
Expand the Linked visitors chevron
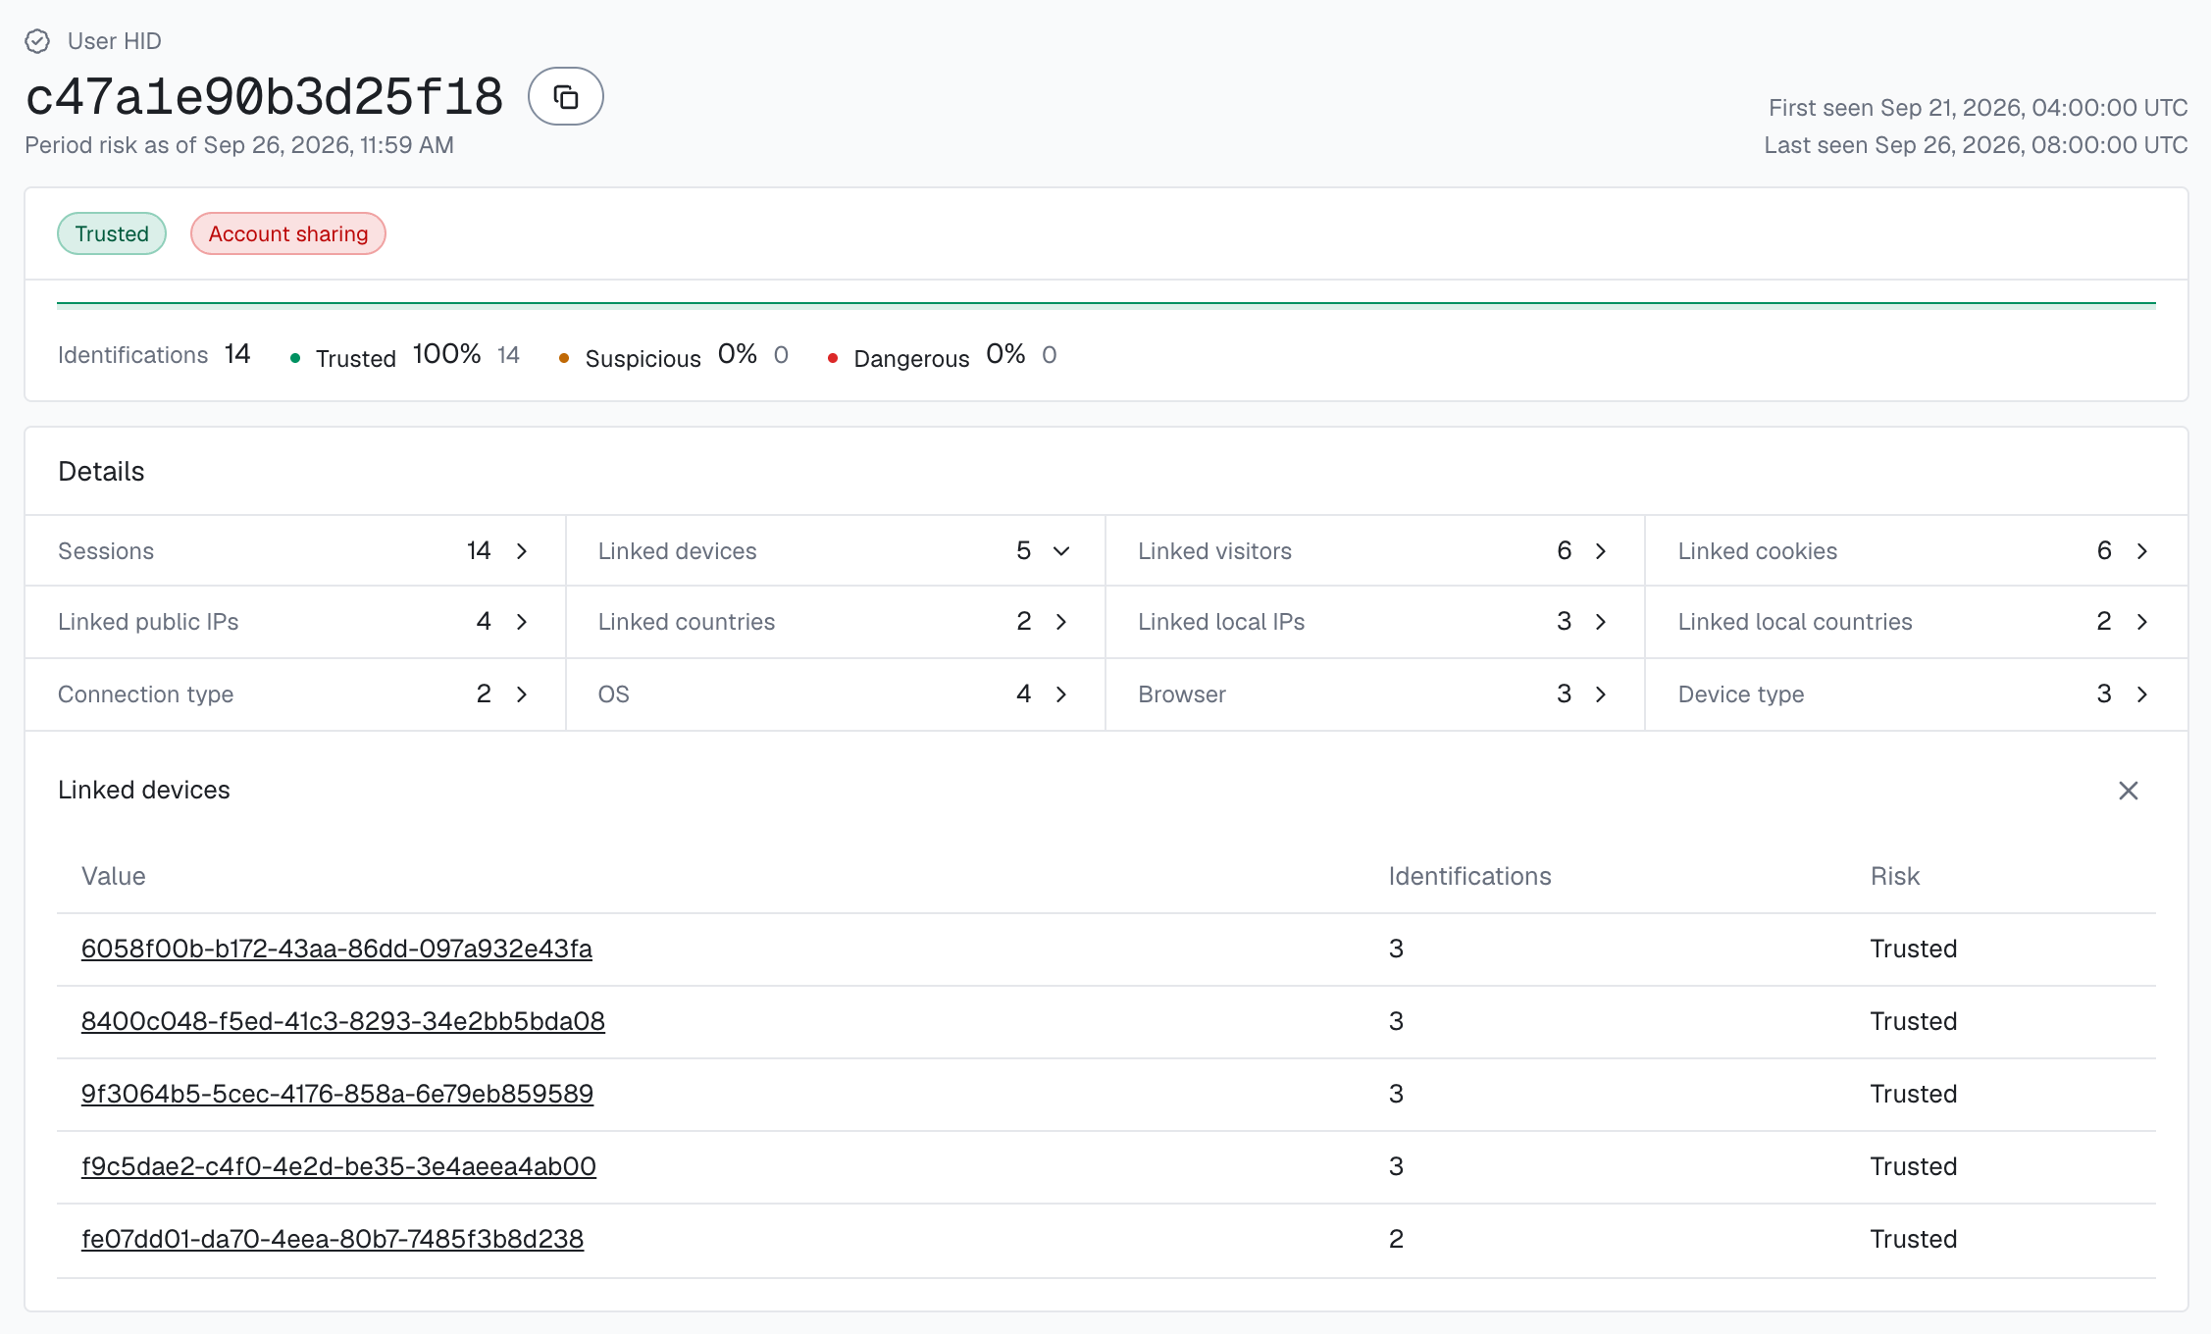(1601, 551)
